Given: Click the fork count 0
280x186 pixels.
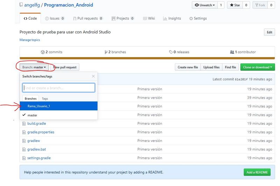Looking at the screenshot, I should click(271, 5).
